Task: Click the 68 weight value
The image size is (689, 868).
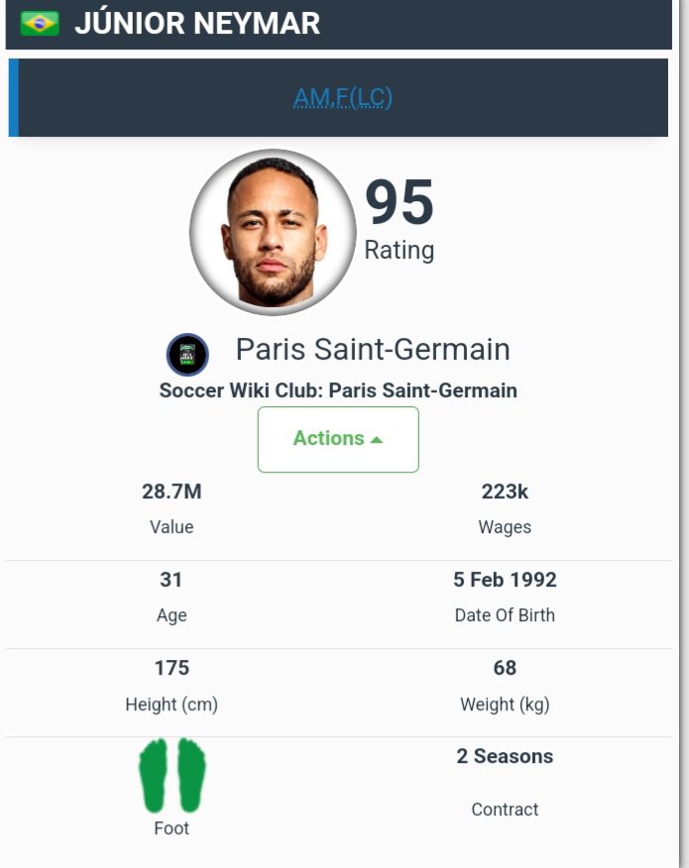Action: click(x=505, y=668)
